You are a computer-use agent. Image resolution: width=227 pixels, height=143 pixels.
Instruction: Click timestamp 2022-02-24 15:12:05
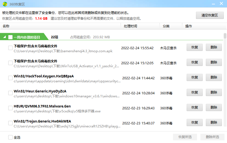[x=137, y=63]
